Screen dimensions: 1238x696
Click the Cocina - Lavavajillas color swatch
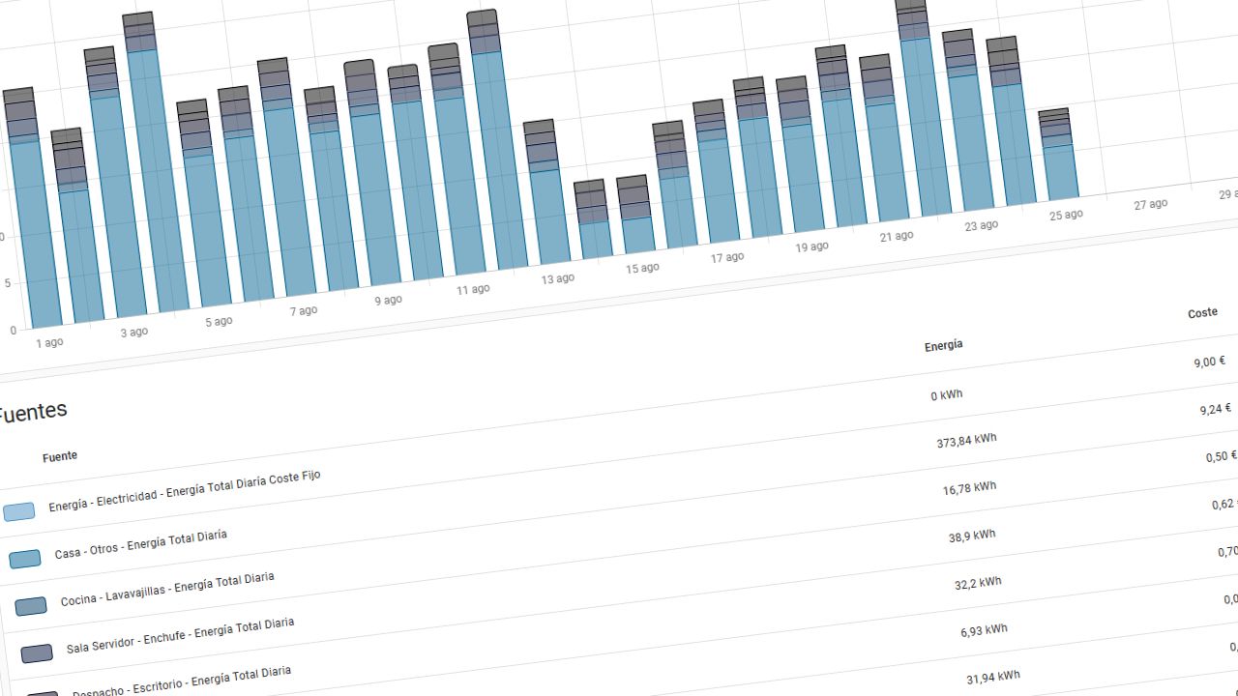tap(31, 606)
